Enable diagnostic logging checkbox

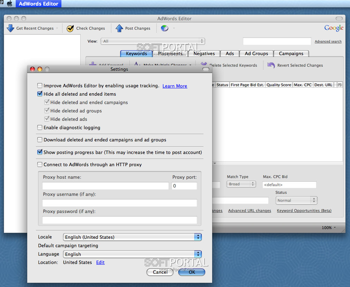[x=40, y=127]
